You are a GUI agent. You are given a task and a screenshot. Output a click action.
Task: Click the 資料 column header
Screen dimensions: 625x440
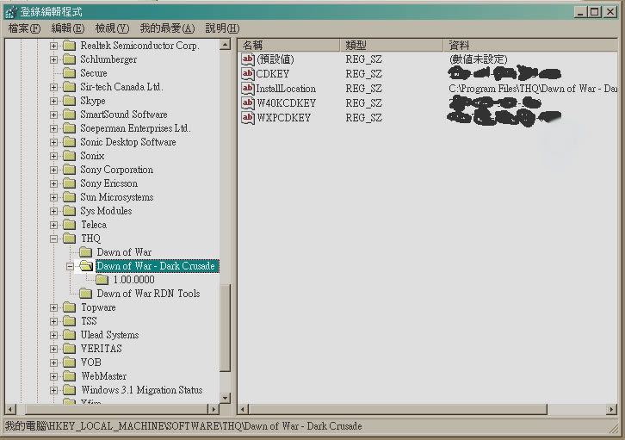[x=530, y=45]
